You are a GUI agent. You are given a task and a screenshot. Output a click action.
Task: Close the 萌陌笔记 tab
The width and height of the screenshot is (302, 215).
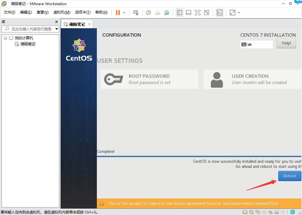pos(89,24)
